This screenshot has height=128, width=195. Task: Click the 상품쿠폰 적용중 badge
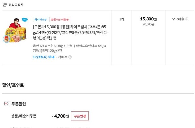[60, 19]
